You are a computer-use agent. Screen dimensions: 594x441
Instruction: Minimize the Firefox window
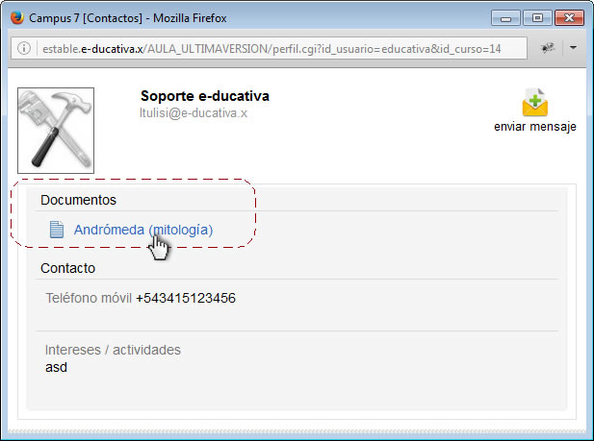505,18
